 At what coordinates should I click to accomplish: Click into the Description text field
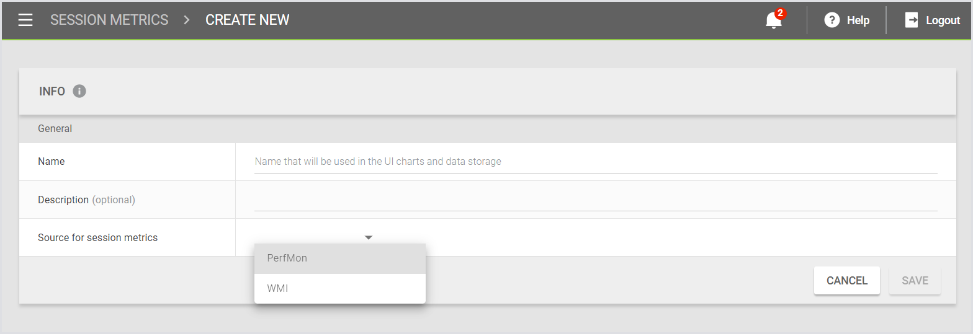[x=596, y=200]
